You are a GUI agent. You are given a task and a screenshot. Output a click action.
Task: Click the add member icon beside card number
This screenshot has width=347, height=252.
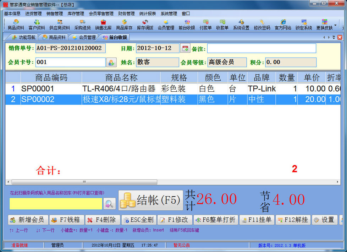tap(111, 63)
